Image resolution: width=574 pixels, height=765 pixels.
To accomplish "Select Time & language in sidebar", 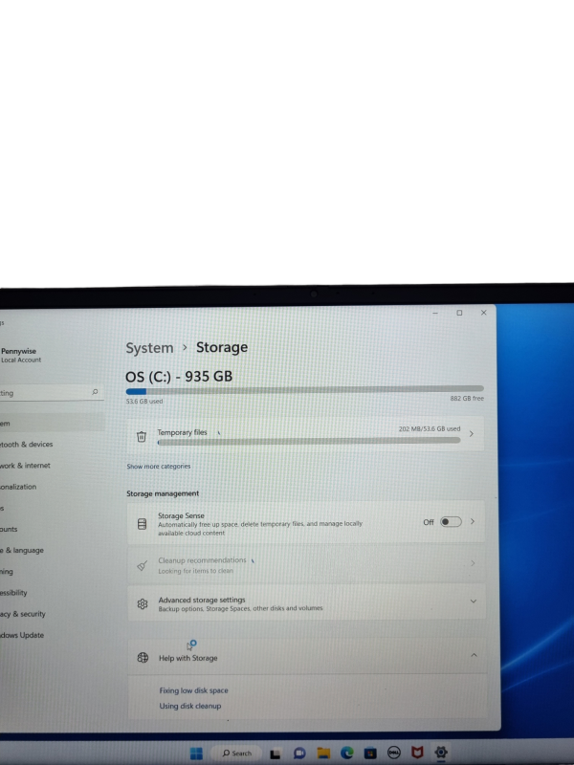I will coord(21,551).
